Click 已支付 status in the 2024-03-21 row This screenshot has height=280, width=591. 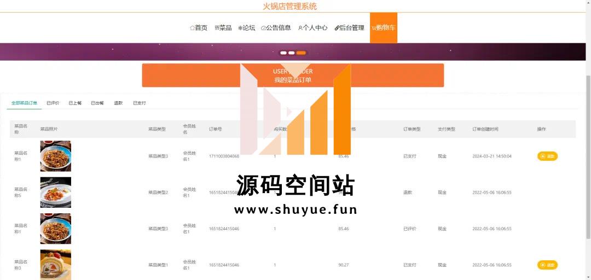click(x=410, y=156)
